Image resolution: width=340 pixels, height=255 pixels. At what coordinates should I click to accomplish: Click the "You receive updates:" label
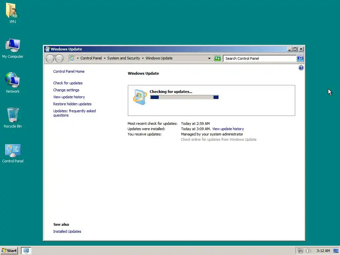144,134
